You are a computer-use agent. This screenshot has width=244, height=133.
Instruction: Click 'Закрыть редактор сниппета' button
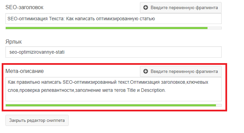[x=37, y=121]
